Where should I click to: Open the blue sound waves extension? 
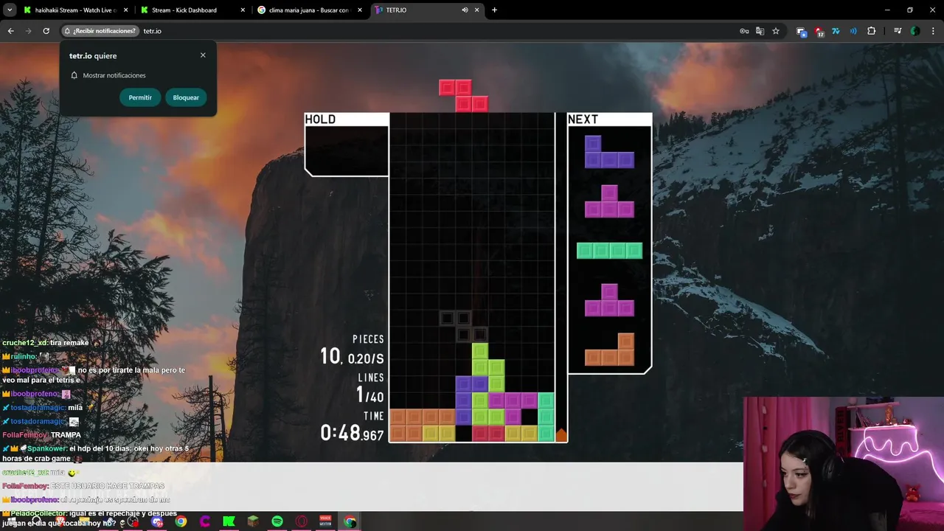pos(853,31)
